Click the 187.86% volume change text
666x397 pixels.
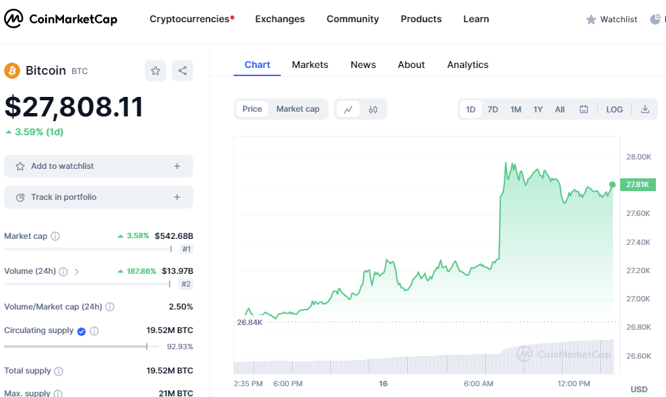141,271
